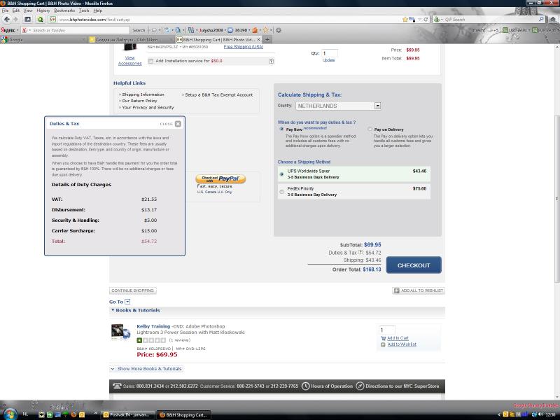Enable the Add Installation service checkbox
The image size is (560, 420).
150,61
